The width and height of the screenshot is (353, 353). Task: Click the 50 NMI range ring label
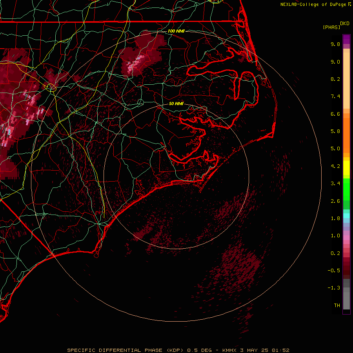click(176, 104)
